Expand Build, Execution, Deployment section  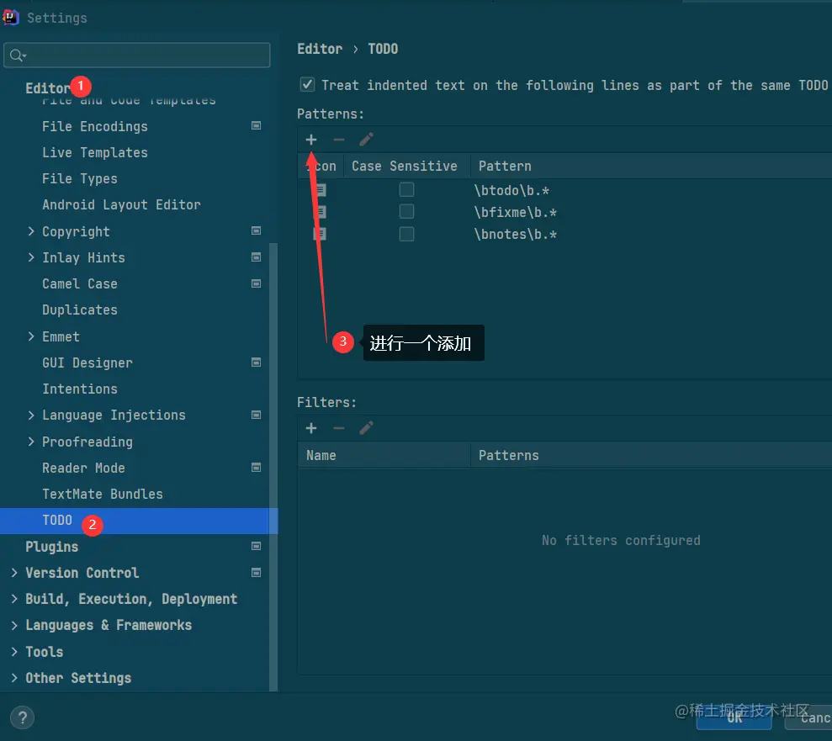pyautogui.click(x=14, y=599)
